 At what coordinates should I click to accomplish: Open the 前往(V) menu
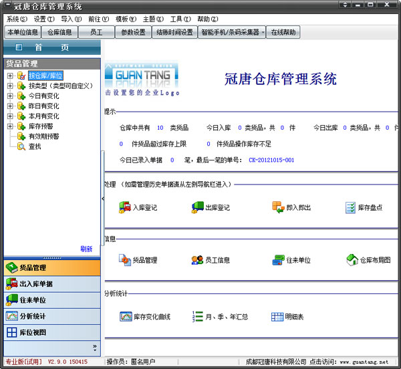point(99,19)
